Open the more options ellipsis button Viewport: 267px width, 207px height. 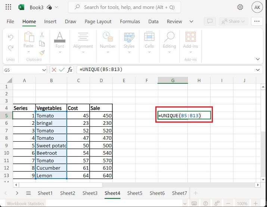pos(257,21)
